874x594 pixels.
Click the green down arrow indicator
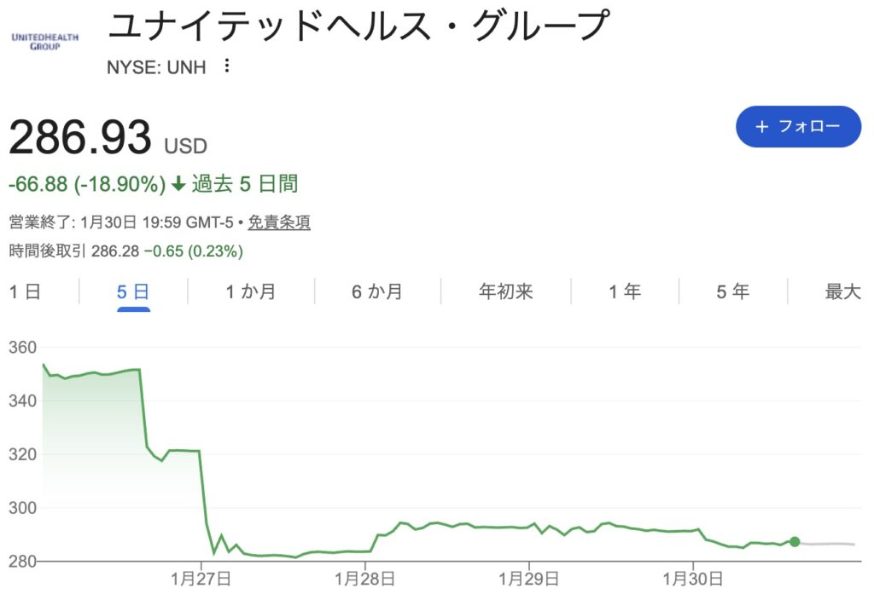[178, 184]
